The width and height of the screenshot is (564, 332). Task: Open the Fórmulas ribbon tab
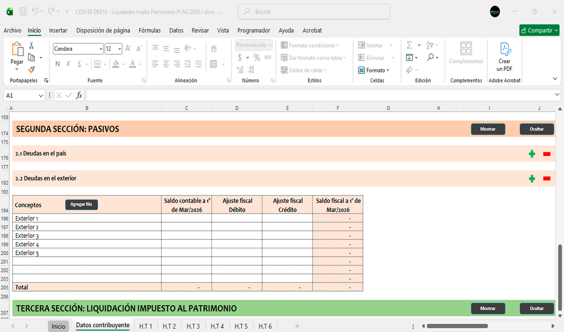(x=149, y=31)
